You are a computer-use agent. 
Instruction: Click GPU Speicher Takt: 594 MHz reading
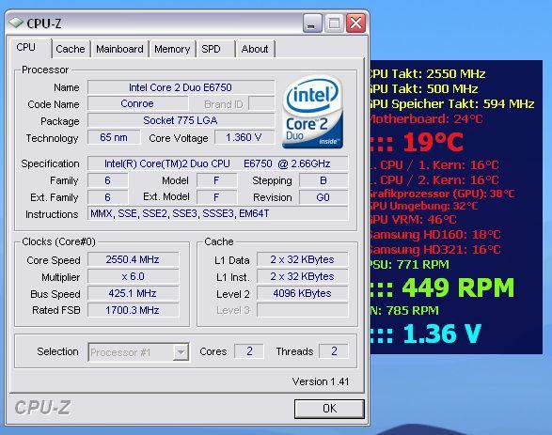point(451,103)
